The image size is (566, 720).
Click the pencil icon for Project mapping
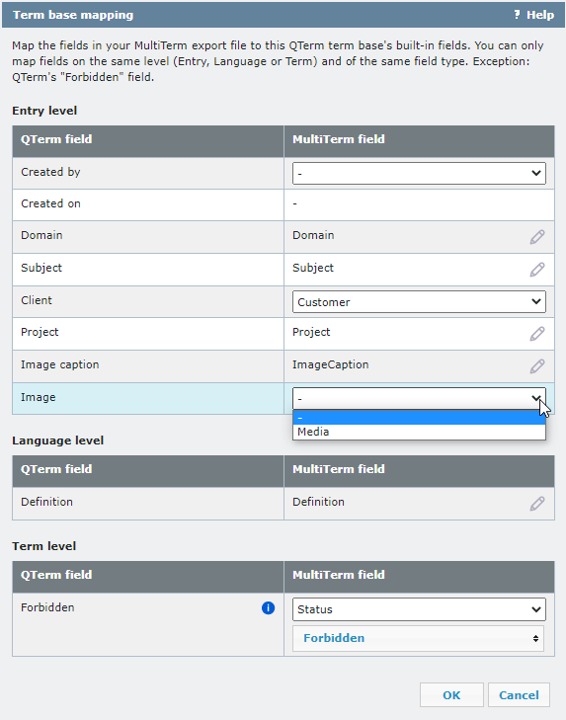point(537,334)
